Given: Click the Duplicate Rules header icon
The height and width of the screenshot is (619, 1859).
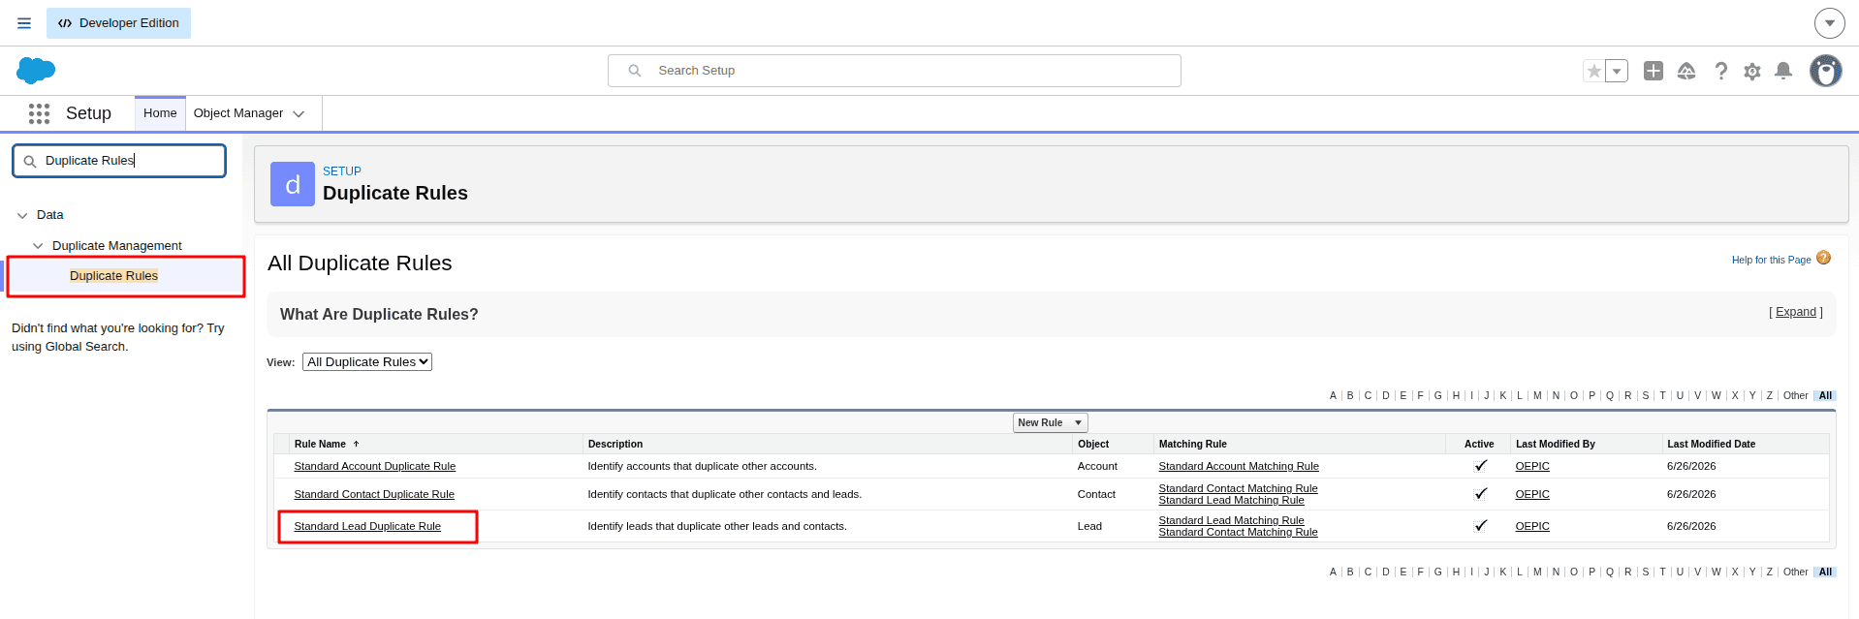Looking at the screenshot, I should click(x=293, y=184).
